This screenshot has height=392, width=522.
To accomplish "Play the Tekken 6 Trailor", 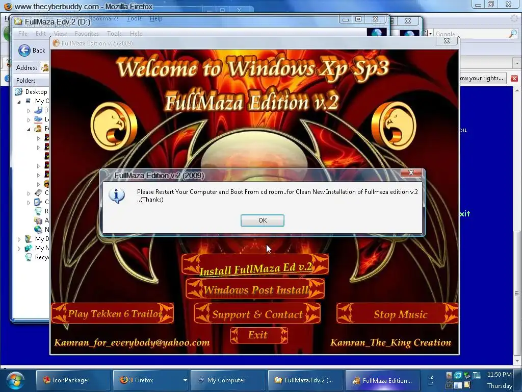I will pos(113,313).
